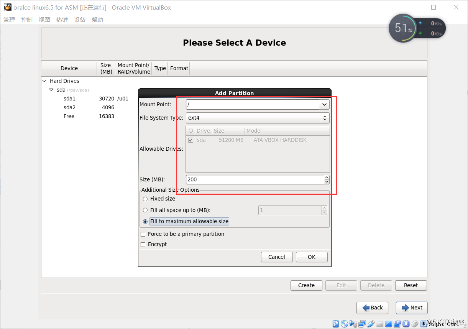This screenshot has width=468, height=329.
Task: Click the disabled Delete button
Action: [376, 285]
